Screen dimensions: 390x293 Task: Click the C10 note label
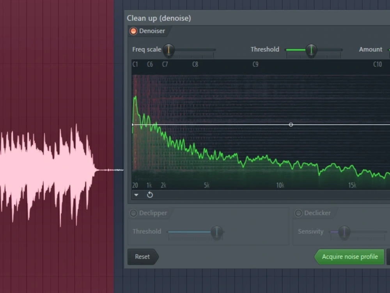378,64
